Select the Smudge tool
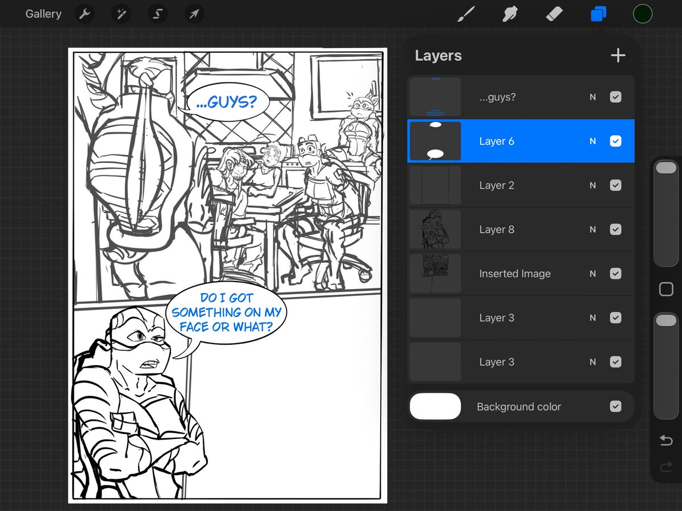682x511 pixels. click(510, 14)
